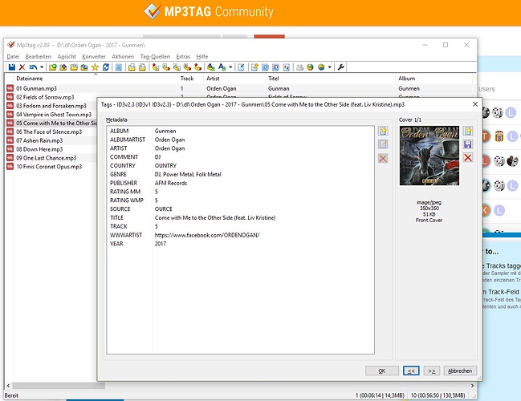Image resolution: width=521 pixels, height=401 pixels.
Task: Open the undo history dropdown arrow
Action: click(42, 67)
